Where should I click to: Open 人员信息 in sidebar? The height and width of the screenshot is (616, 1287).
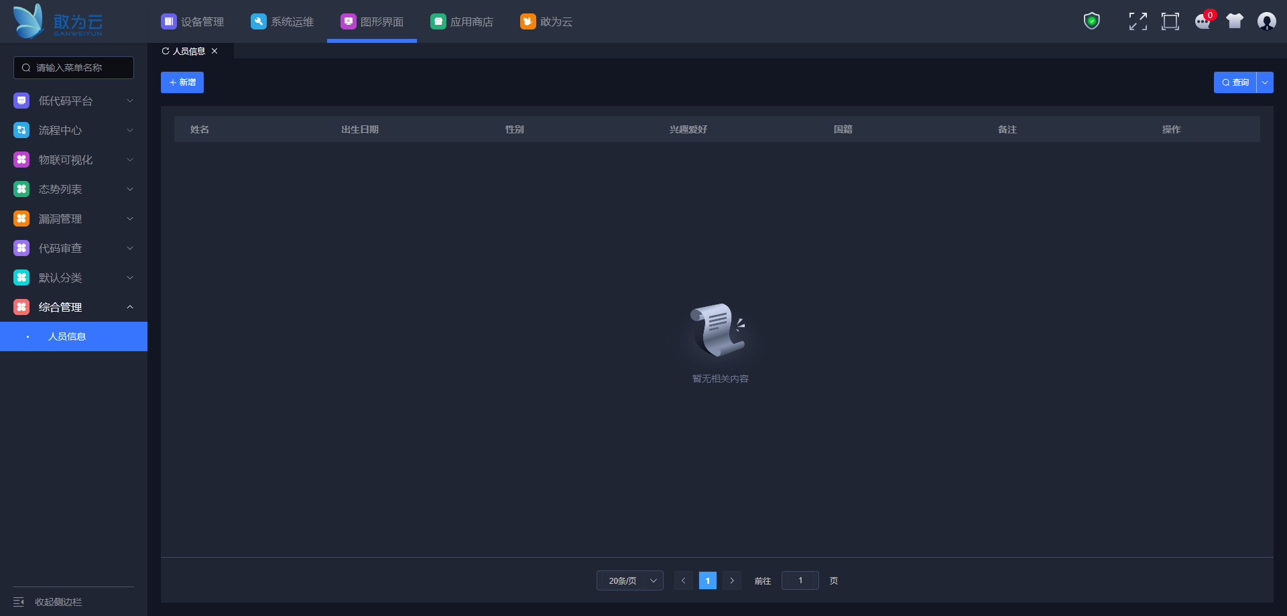(74, 336)
